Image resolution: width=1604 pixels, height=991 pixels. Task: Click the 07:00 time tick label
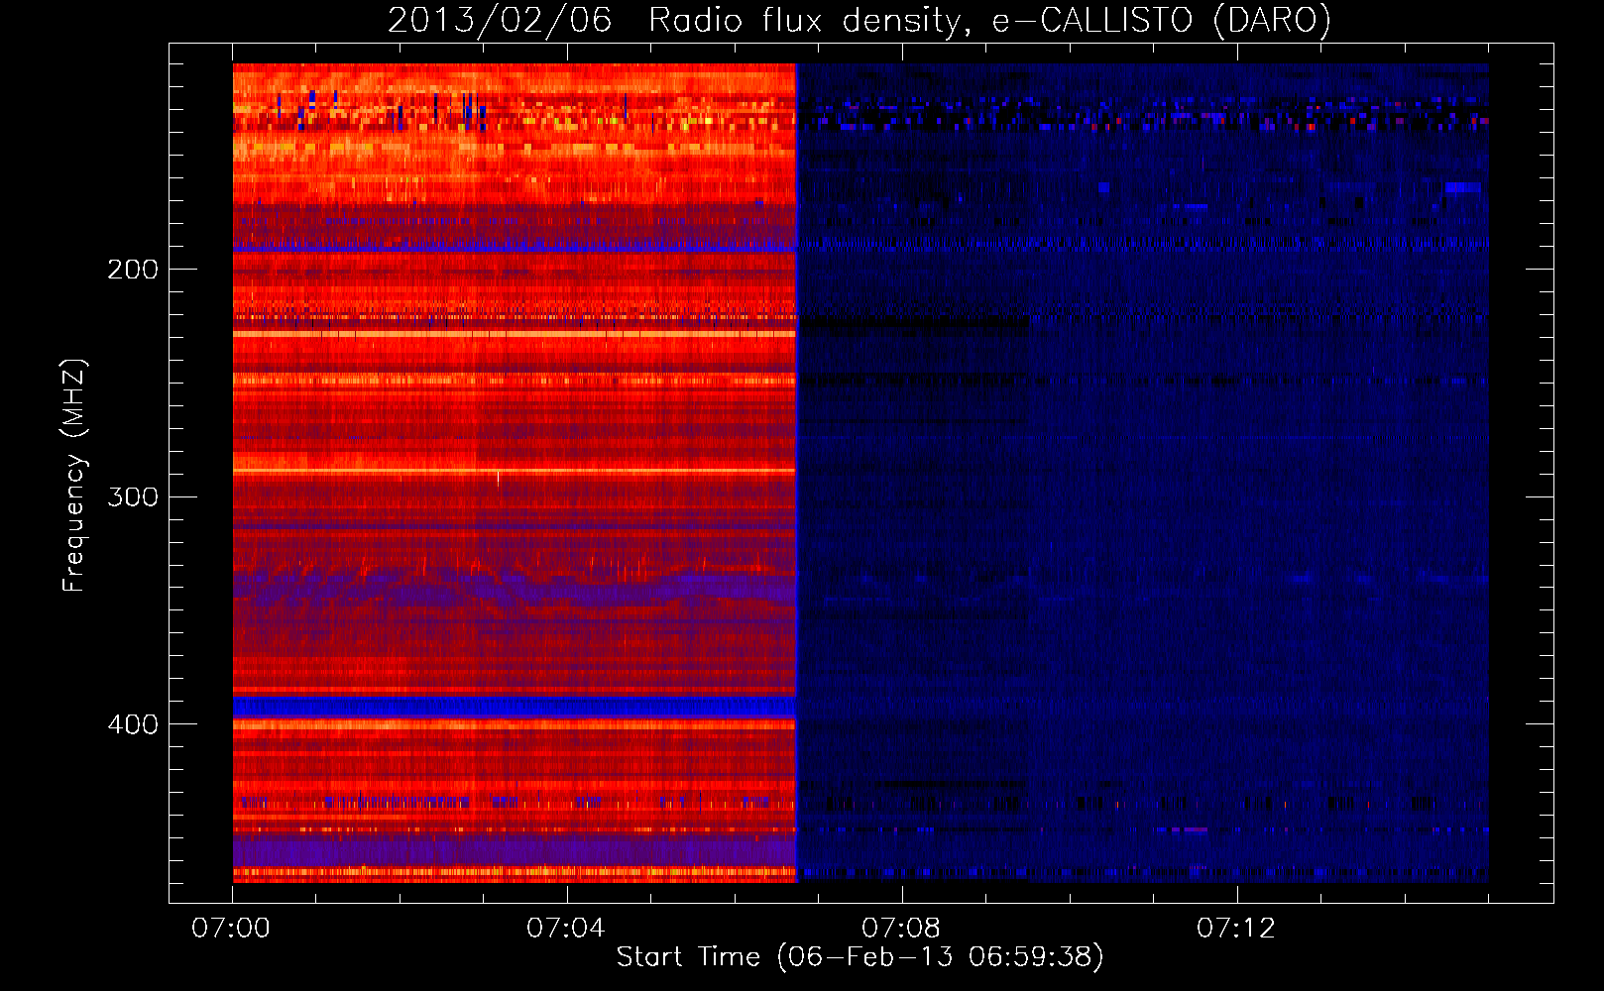(x=231, y=929)
